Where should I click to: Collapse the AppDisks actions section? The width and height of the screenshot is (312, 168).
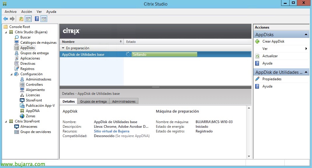(306, 34)
